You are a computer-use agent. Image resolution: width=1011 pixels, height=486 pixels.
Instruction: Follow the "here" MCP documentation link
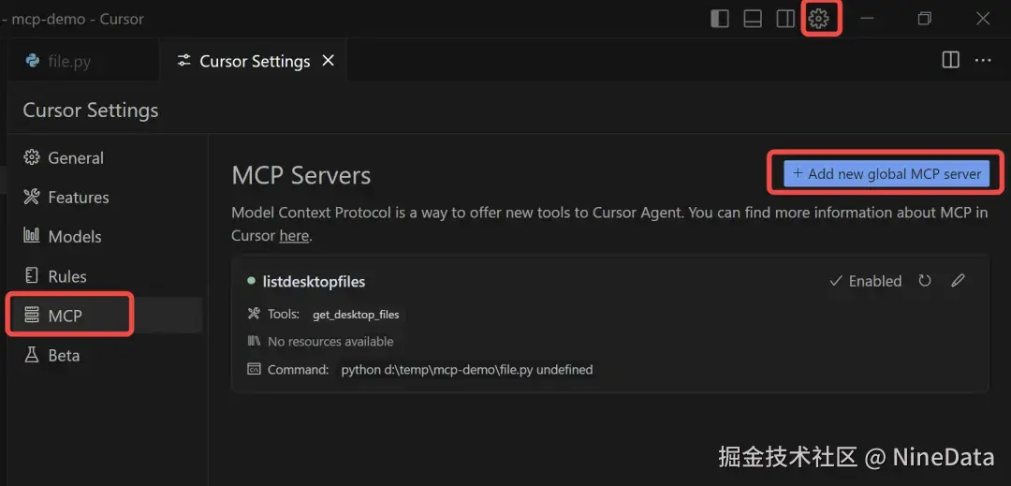pos(294,236)
